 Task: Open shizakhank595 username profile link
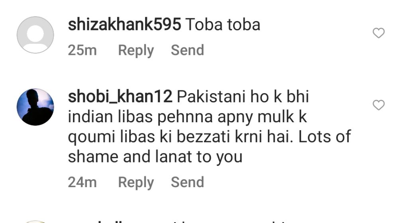[x=124, y=25]
